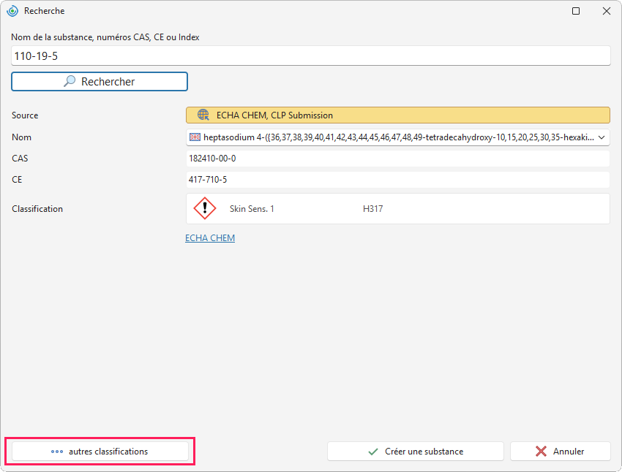Image resolution: width=622 pixels, height=472 pixels.
Task: Select the Skin Sens. 1 classification text
Action: 252,209
